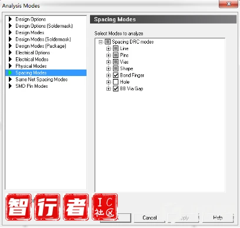Select Design Modes (Soldermask) entry
240x228 pixels.
point(43,39)
